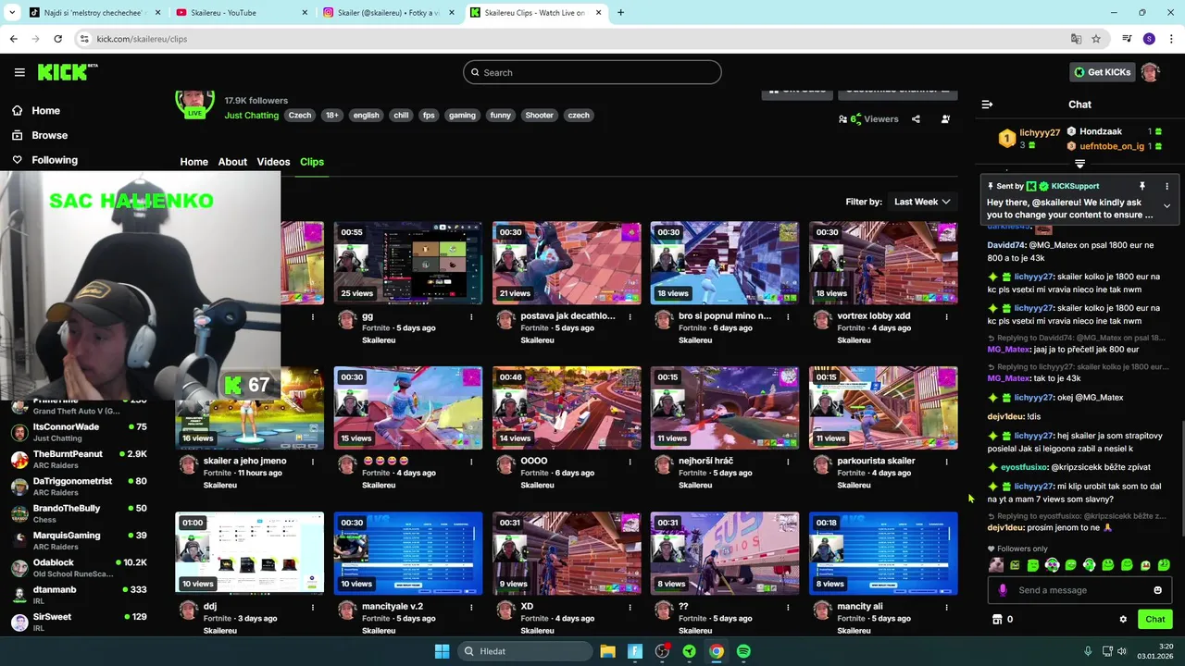The width and height of the screenshot is (1185, 666).
Task: Open the hamburger sidebar menu
Action: 19,72
